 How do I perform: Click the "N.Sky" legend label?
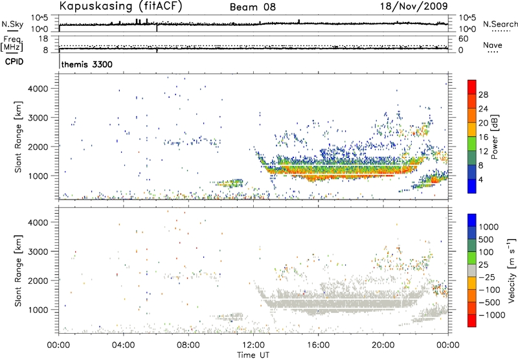click(x=12, y=24)
